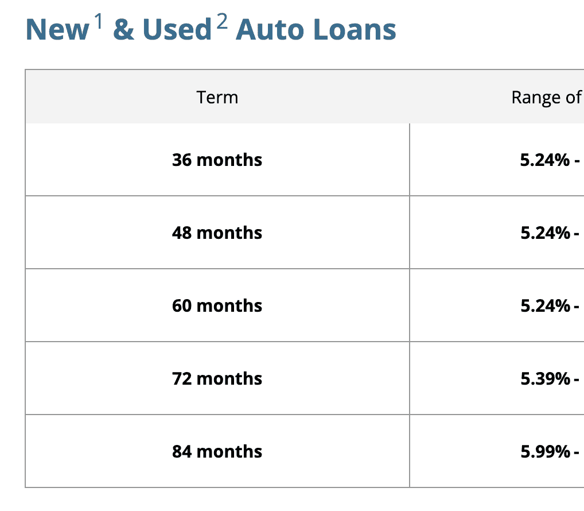Click the word Auto in heading
The height and width of the screenshot is (511, 584).
pyautogui.click(x=270, y=30)
